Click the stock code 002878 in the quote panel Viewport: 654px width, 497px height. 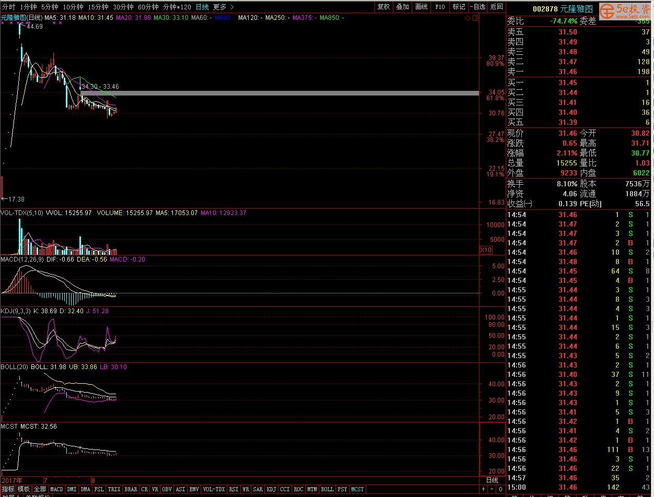coord(545,9)
